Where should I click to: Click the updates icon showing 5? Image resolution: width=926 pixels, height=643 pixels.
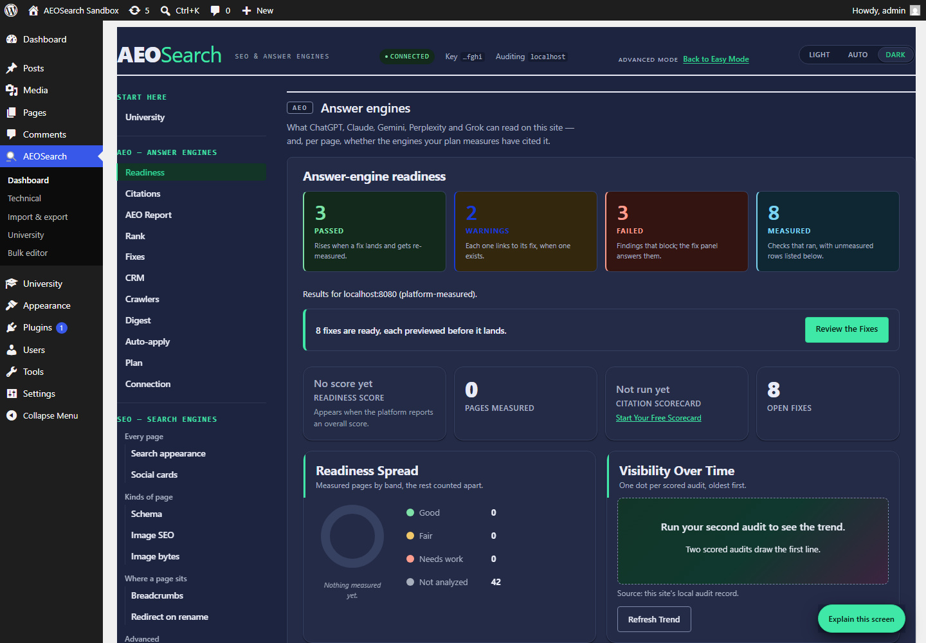(x=134, y=10)
